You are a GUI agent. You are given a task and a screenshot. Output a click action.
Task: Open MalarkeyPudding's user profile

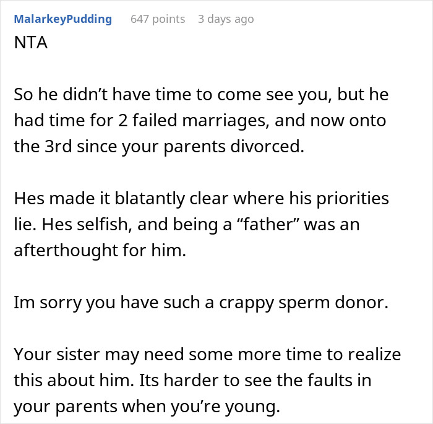point(62,19)
